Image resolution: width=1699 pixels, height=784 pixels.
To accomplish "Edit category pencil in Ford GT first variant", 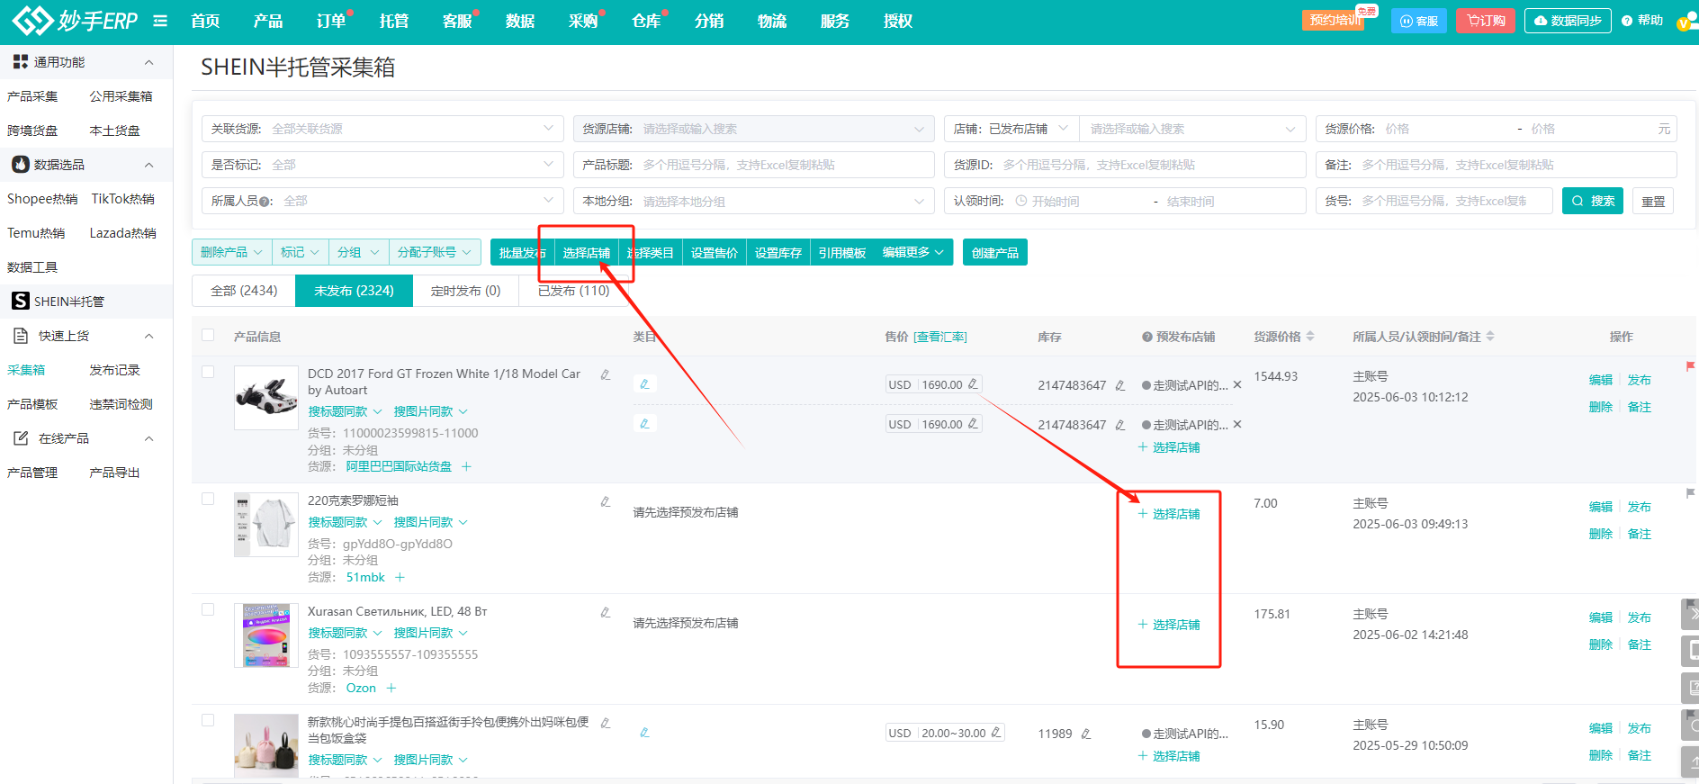I will (644, 384).
